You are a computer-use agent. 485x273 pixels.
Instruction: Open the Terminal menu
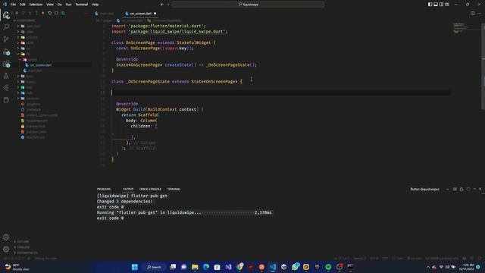[82, 5]
